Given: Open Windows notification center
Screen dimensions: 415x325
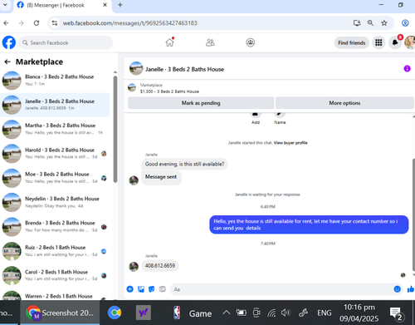Looking at the screenshot, I should pyautogui.click(x=396, y=313).
